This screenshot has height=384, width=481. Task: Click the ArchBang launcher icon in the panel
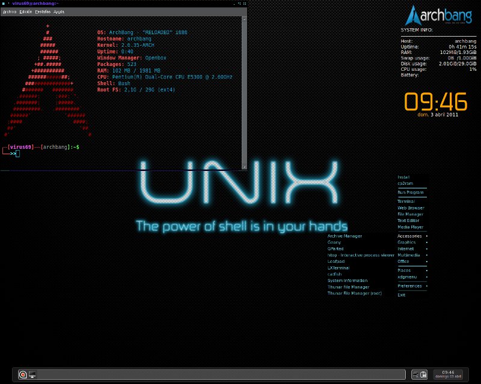[x=23, y=374]
